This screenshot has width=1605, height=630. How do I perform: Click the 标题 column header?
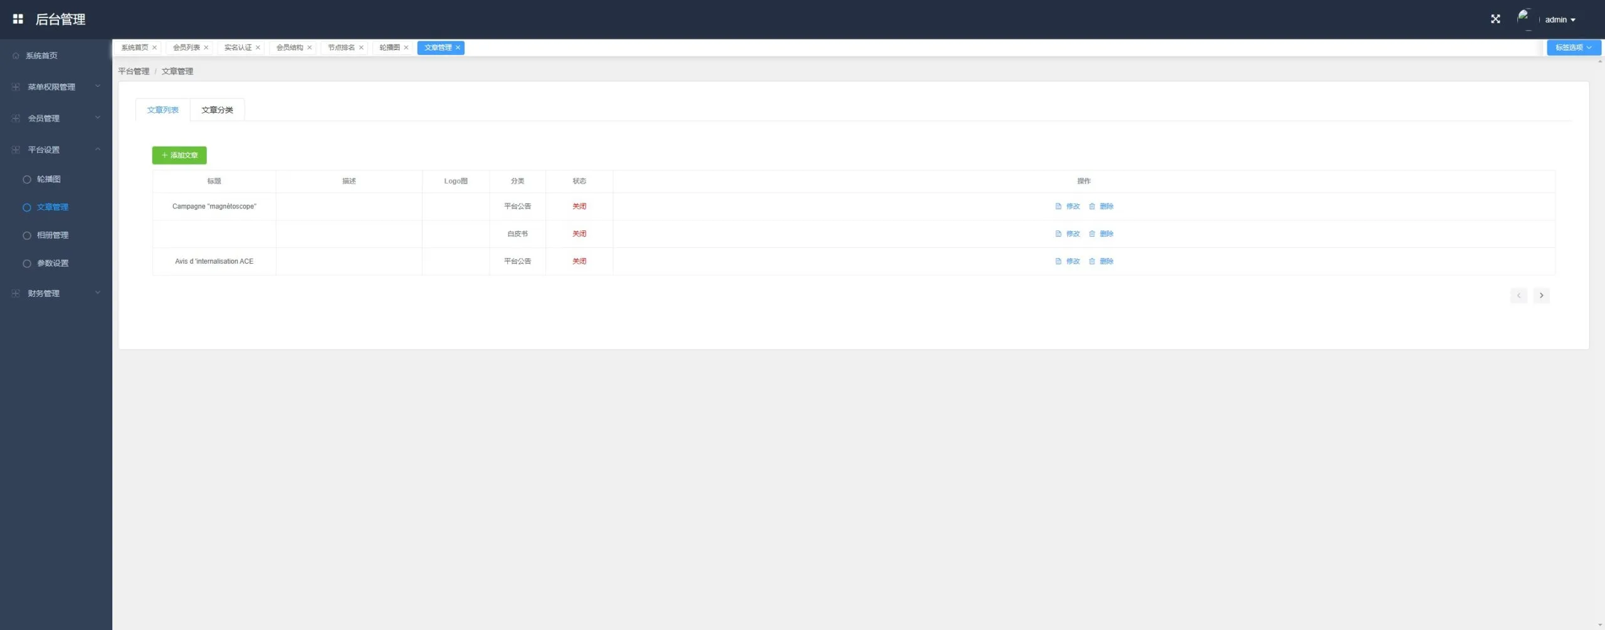tap(214, 182)
